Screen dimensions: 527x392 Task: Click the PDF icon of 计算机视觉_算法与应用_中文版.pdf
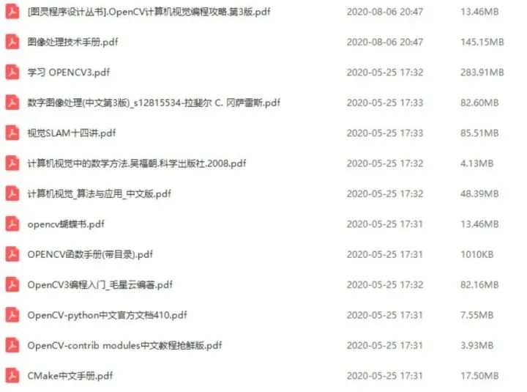12,194
